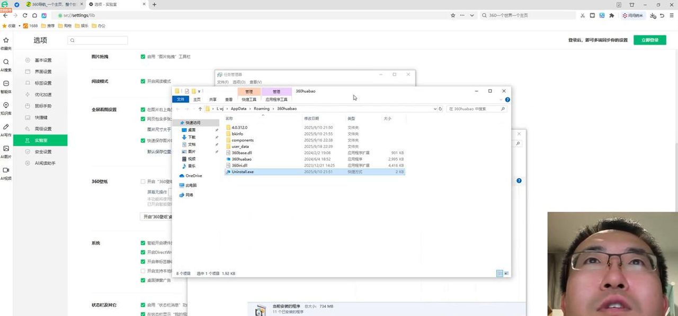Click the 在 360huabao 中搜索 search field
Screen dimensions: 678x316
pos(473,109)
